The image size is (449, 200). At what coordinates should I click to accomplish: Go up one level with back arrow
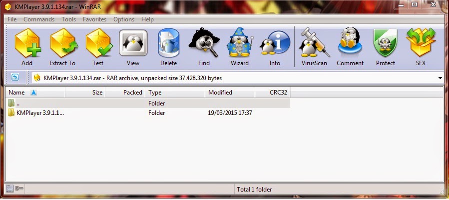point(15,77)
